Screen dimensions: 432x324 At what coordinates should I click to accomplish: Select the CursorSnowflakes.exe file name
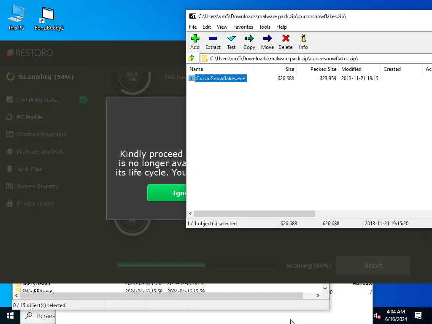(221, 78)
